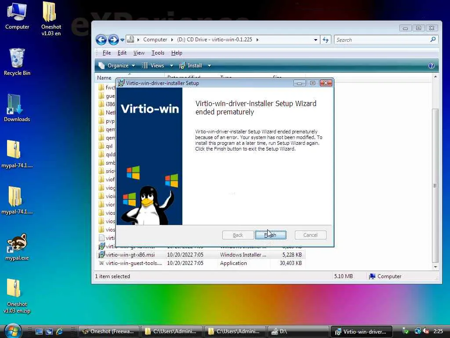Click the Explorer vertical scrollbar thumb
Screen dimensions: 450x338
(x=435, y=186)
